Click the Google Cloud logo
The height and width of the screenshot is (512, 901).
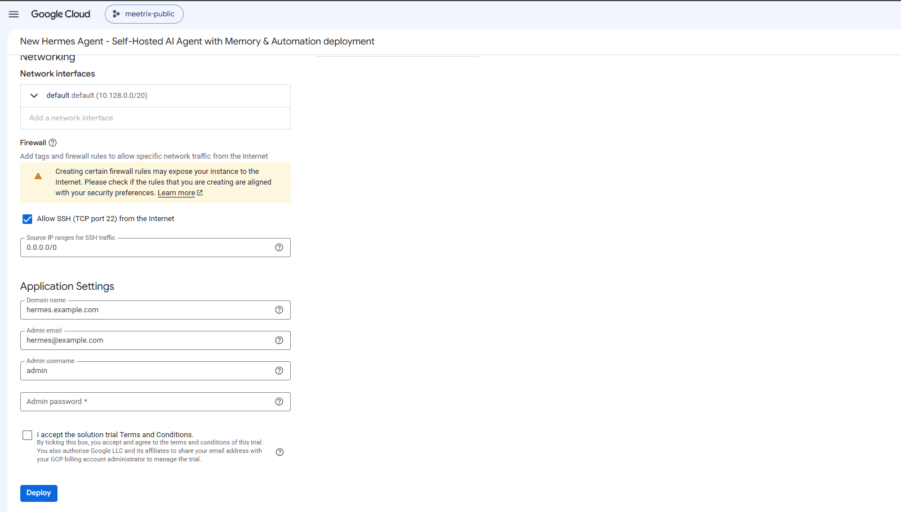click(60, 14)
